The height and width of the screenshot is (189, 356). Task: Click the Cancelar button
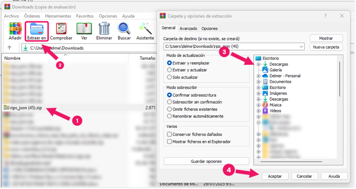pos(304,176)
